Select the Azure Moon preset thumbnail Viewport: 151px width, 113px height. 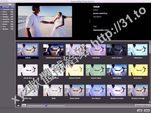[117, 70]
